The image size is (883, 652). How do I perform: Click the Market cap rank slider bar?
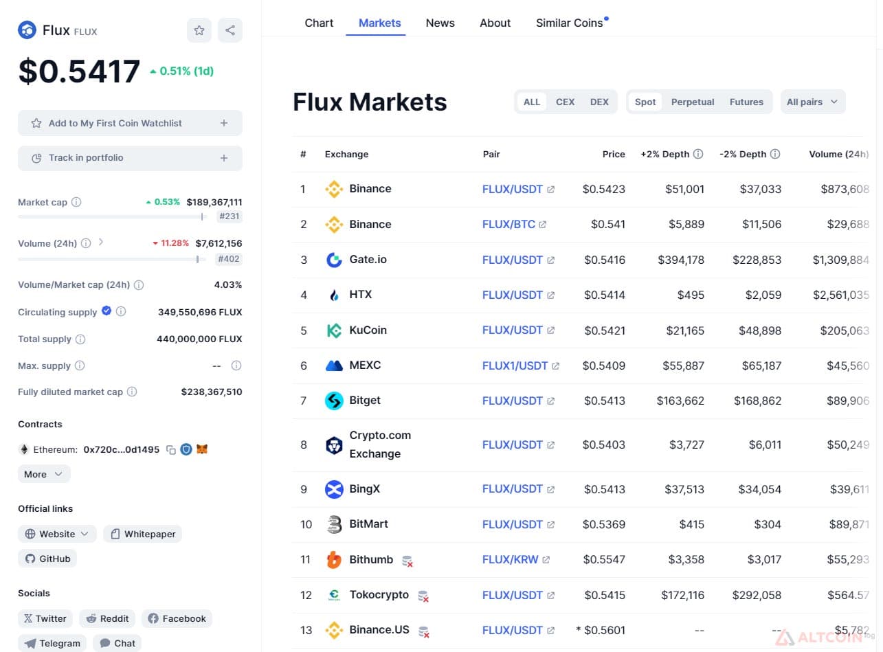tap(112, 216)
